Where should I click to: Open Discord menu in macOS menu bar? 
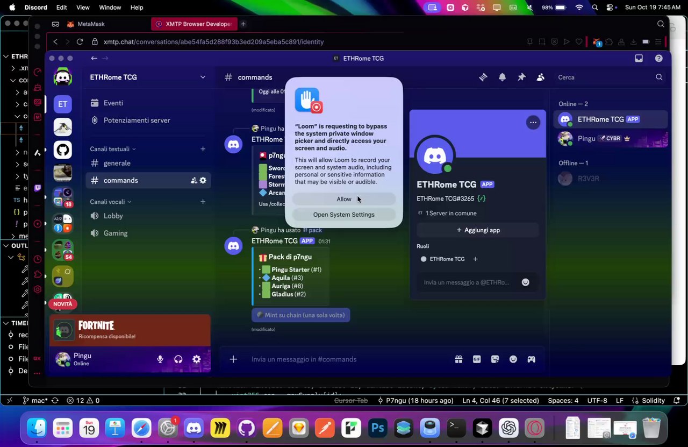36,8
